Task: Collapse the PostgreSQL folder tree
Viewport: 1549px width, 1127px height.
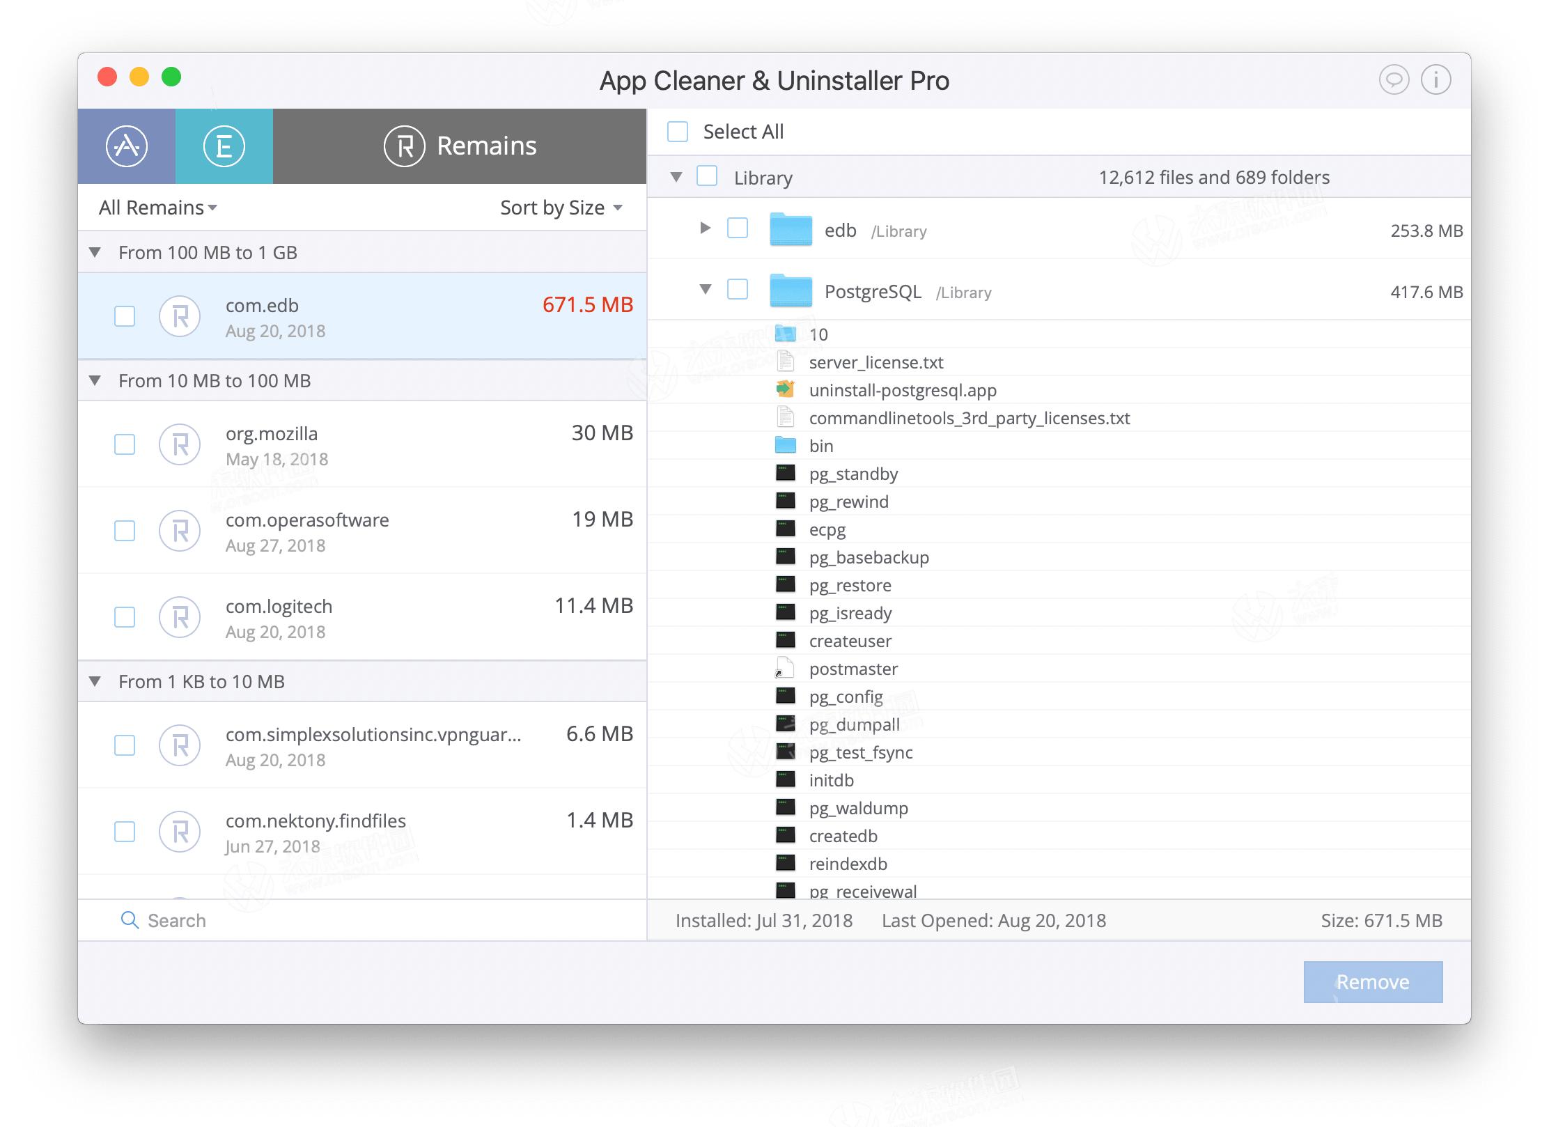Action: pyautogui.click(x=706, y=290)
